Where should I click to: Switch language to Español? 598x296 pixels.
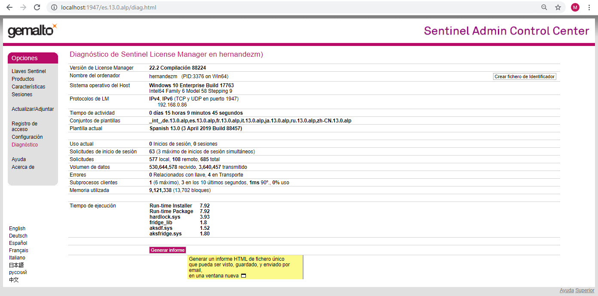(x=18, y=243)
